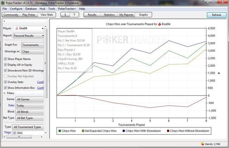Open the Report dropdown Personal Results
Viewport: 229px width, 148px height.
click(x=28, y=36)
